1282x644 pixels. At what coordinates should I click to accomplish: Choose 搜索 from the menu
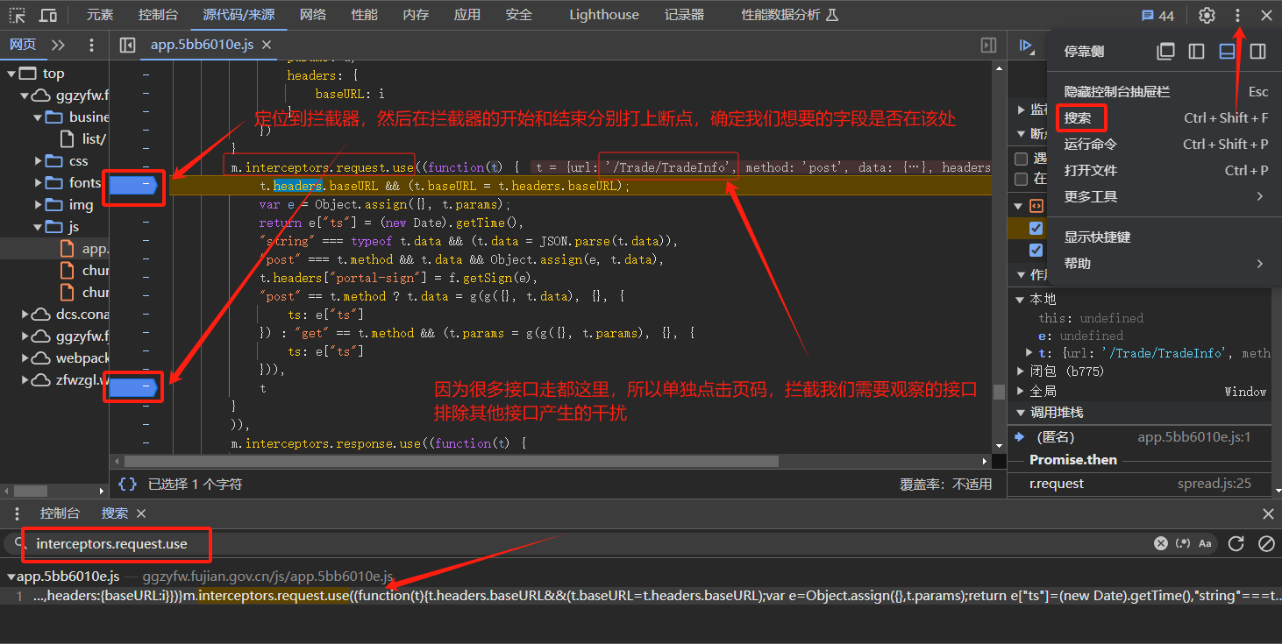pyautogui.click(x=1166, y=117)
